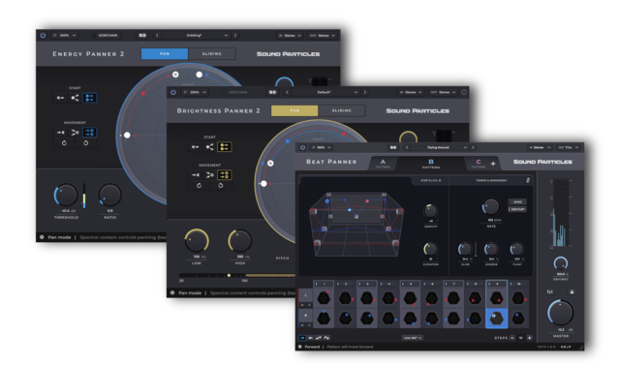This screenshot has height=365, width=620.
Task: Click High frequency knob in Brightness Panner
Action: click(x=240, y=240)
